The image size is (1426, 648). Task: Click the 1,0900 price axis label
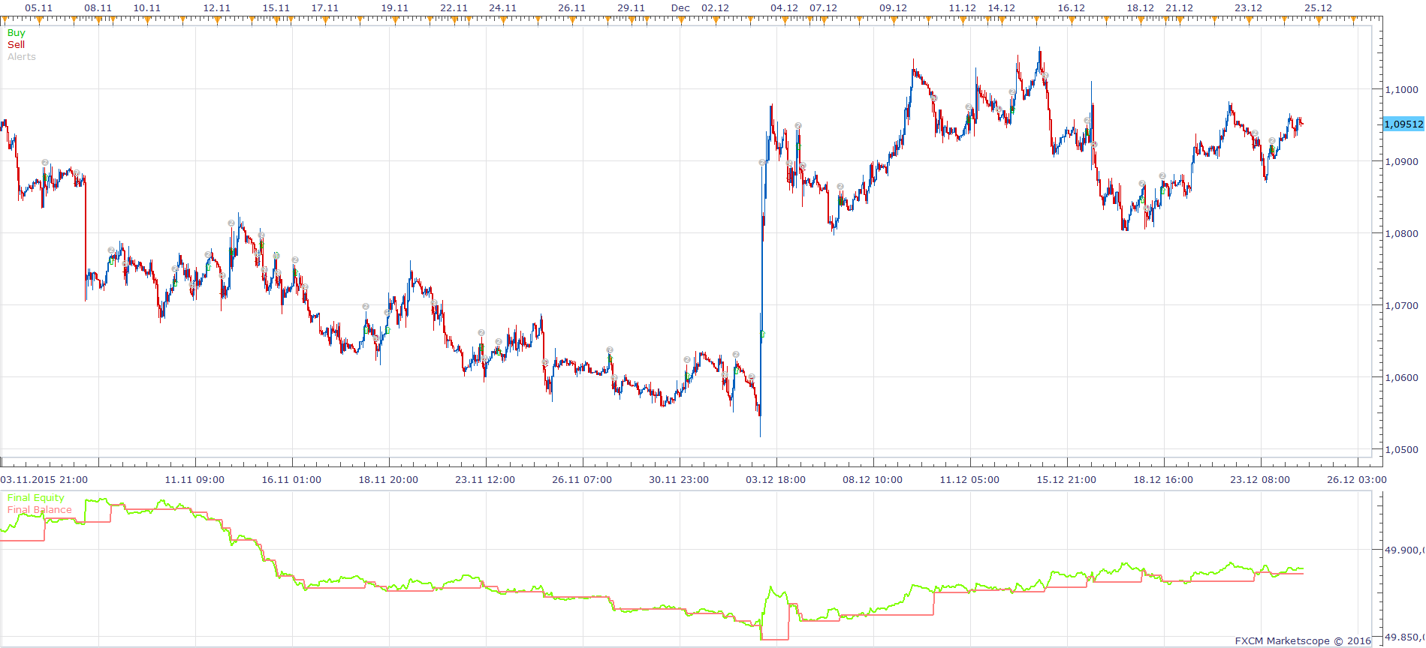tap(1402, 162)
